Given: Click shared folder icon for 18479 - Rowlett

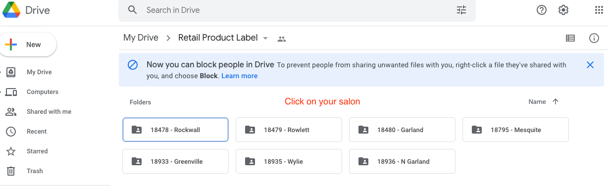Looking at the screenshot, I should (x=250, y=130).
